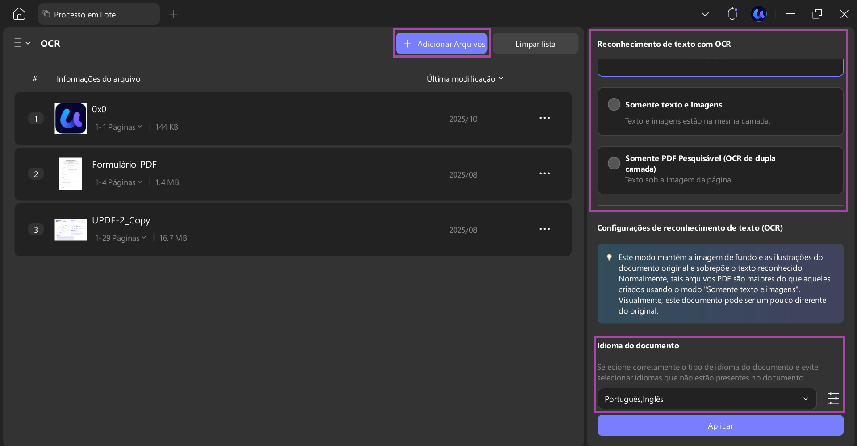Go to the home screen icon
The width and height of the screenshot is (857, 446).
(x=19, y=14)
